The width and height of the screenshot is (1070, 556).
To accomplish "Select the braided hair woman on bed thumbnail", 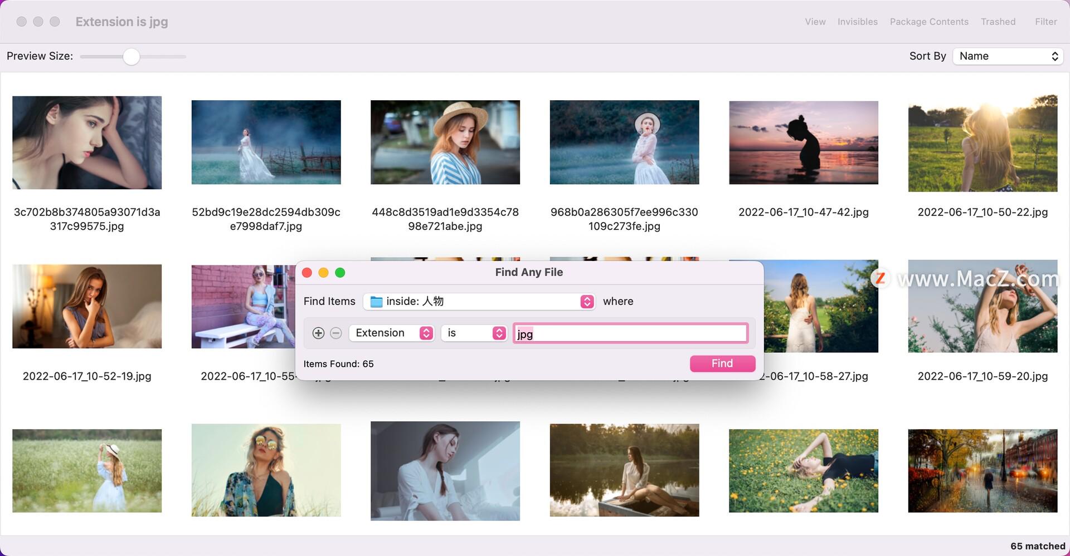I will pos(445,471).
